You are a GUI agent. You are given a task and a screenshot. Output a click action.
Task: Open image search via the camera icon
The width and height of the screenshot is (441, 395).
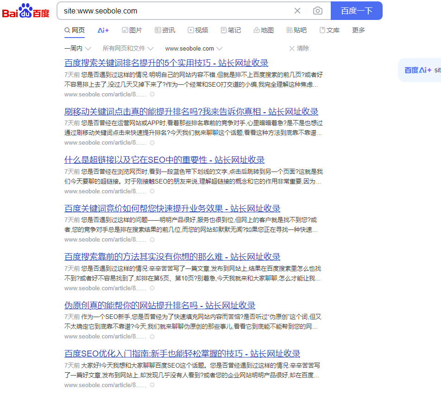pyautogui.click(x=317, y=11)
